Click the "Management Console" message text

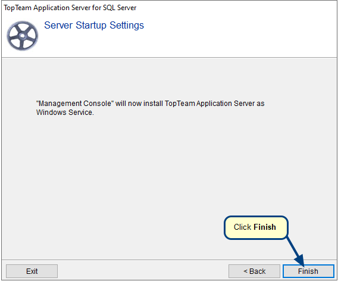coord(150,108)
